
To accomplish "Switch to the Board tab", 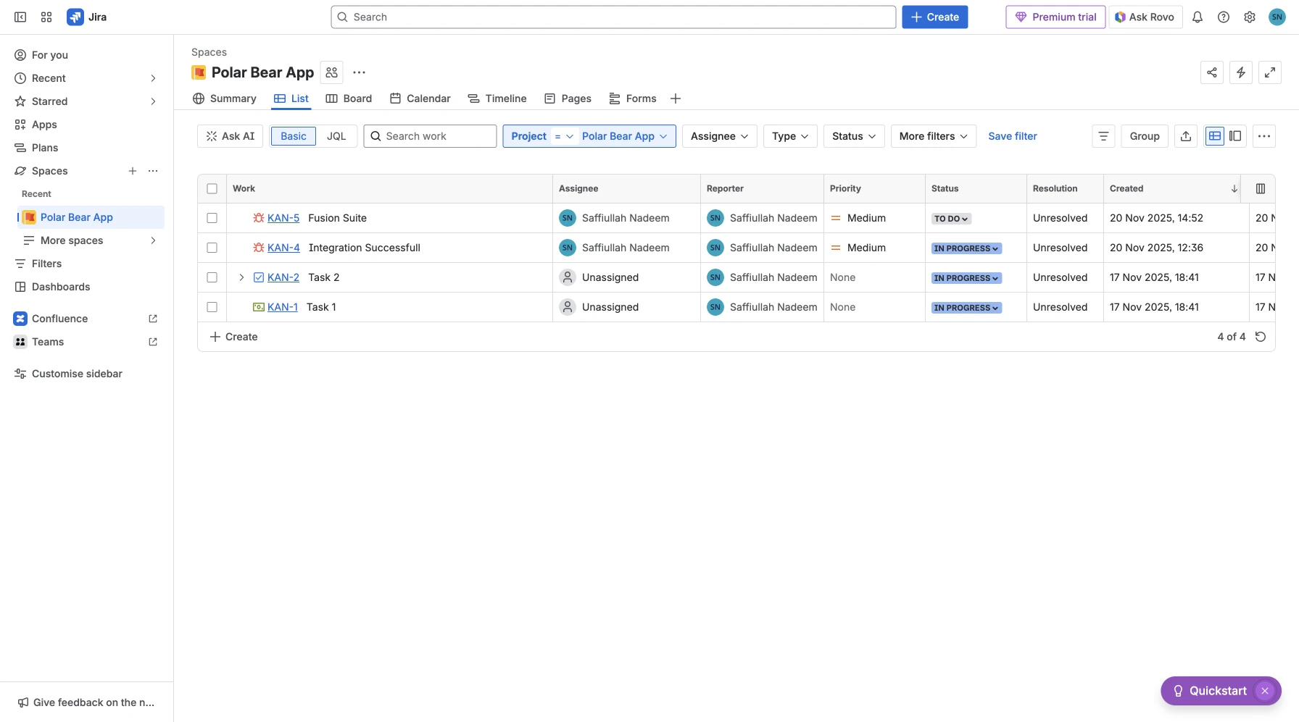I will point(349,98).
